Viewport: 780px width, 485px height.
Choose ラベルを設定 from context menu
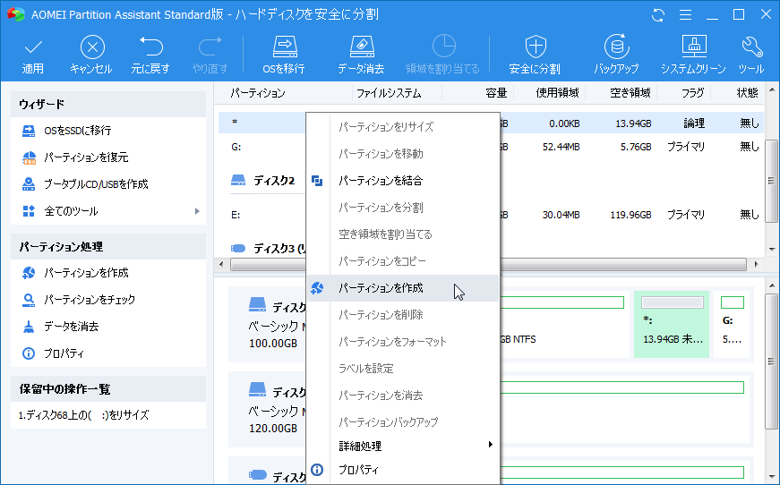click(x=403, y=369)
